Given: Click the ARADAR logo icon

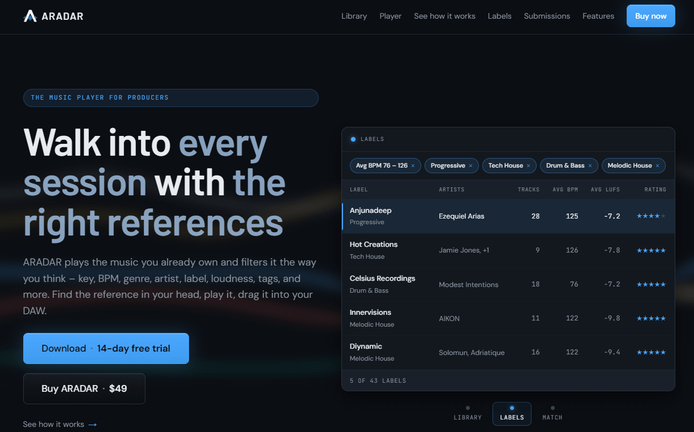Looking at the screenshot, I should [x=30, y=16].
